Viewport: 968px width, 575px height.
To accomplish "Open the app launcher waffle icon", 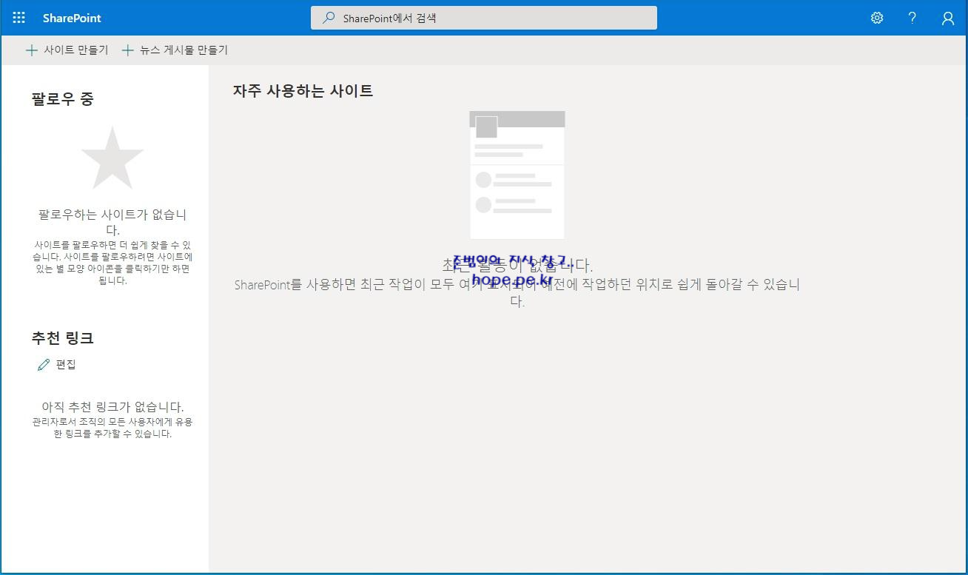I will pyautogui.click(x=19, y=18).
